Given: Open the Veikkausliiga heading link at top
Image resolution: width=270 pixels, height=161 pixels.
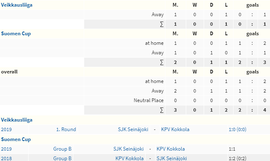Looking at the screenshot, I should pyautogui.click(x=17, y=5).
